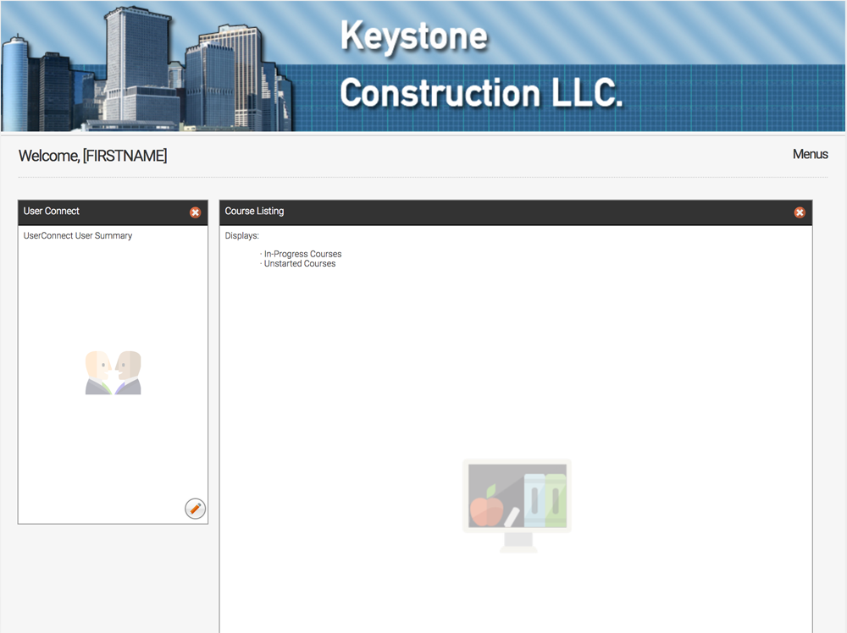Image resolution: width=847 pixels, height=633 pixels.
Task: Select the User Connect panel title
Action: 52,211
